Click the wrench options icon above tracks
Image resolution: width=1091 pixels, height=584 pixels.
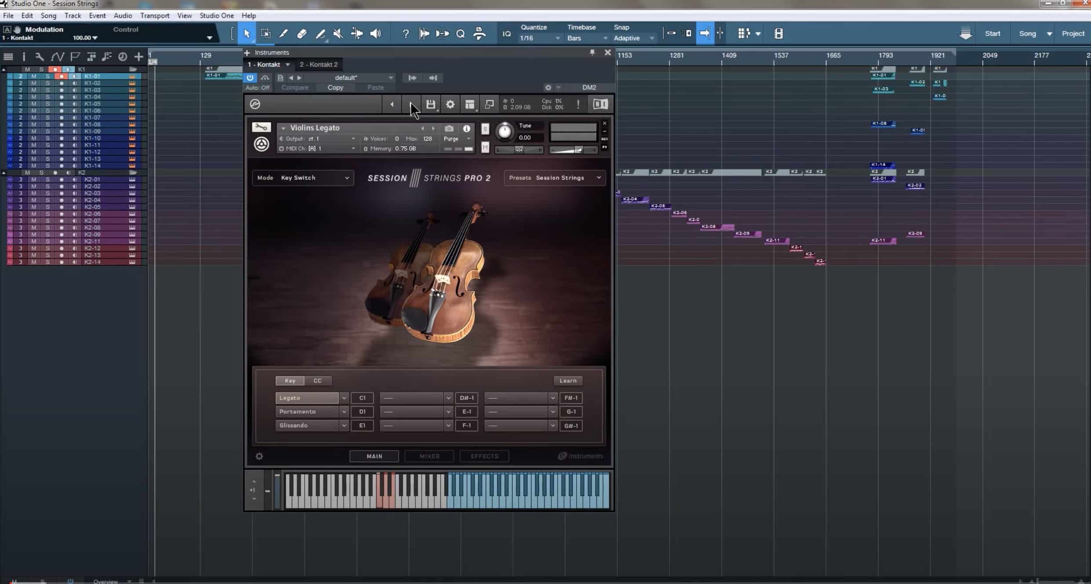[40, 56]
